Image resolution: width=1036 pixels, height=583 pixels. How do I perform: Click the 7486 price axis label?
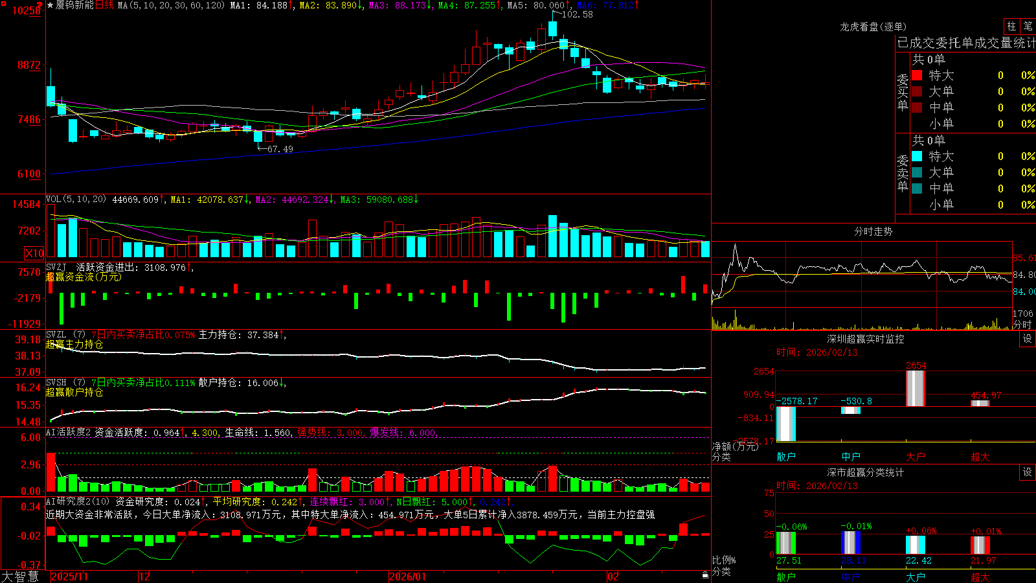[x=29, y=120]
